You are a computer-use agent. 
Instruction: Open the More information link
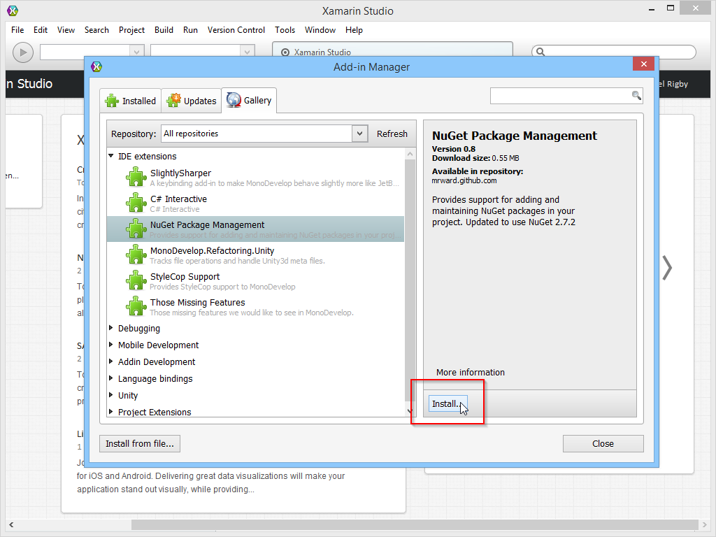[x=471, y=372]
